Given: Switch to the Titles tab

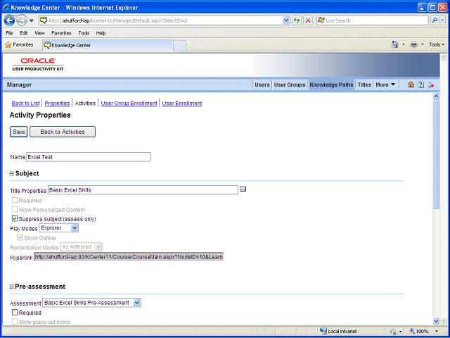Looking at the screenshot, I should [364, 84].
